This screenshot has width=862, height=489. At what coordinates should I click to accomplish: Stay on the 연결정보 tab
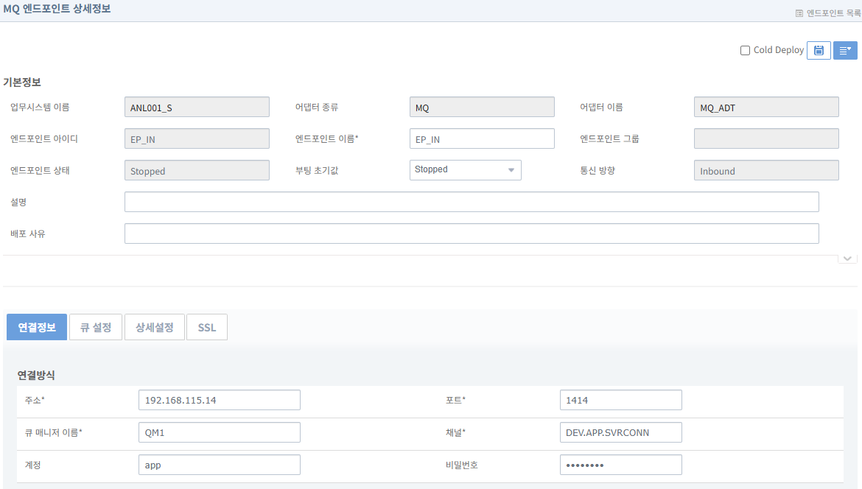(36, 327)
